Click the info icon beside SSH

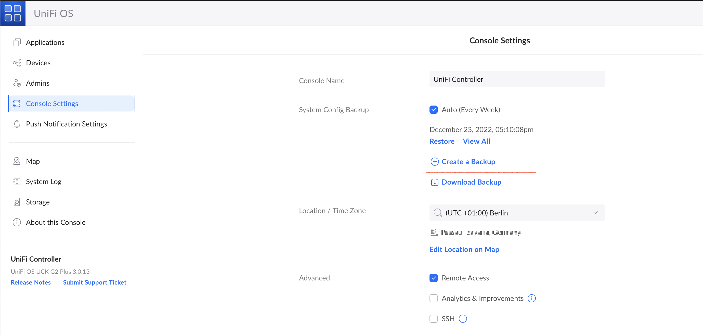click(x=463, y=319)
